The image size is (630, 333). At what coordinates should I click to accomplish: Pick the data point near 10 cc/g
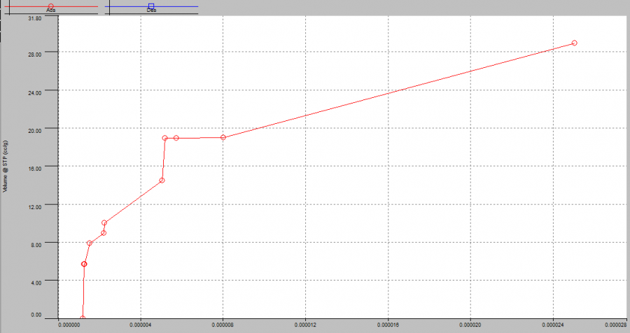[104, 222]
